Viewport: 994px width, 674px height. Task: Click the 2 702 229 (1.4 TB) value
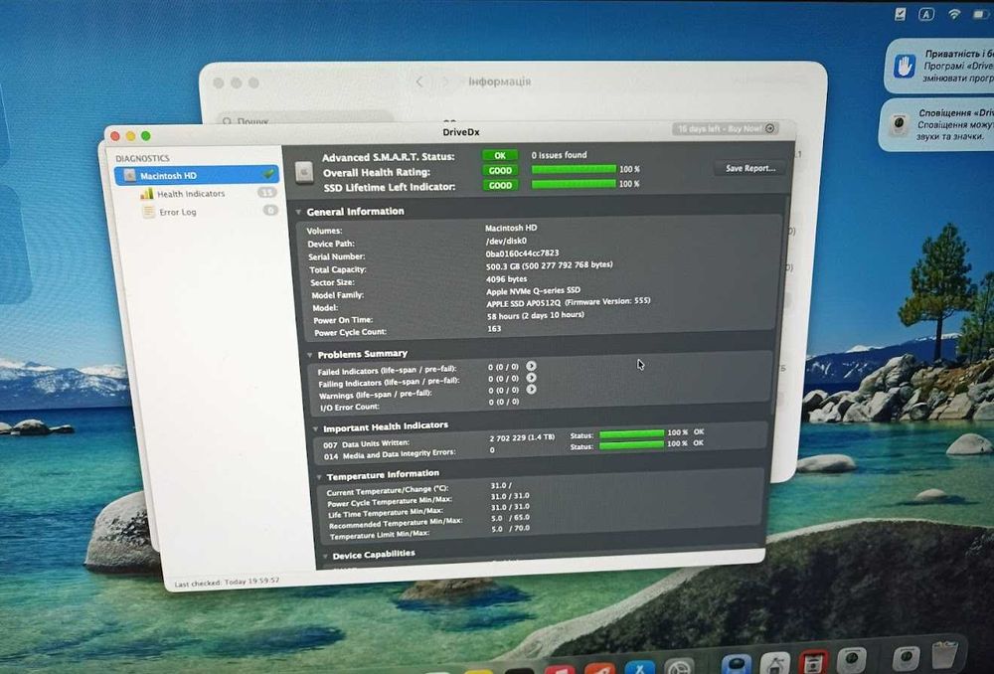522,437
